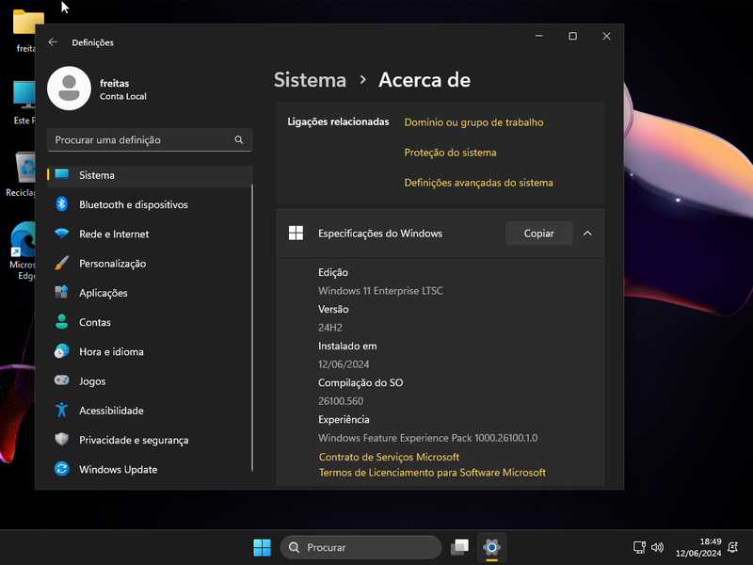Open Termos de Licenciamento para Software Microsoft
The height and width of the screenshot is (565, 753).
432,473
